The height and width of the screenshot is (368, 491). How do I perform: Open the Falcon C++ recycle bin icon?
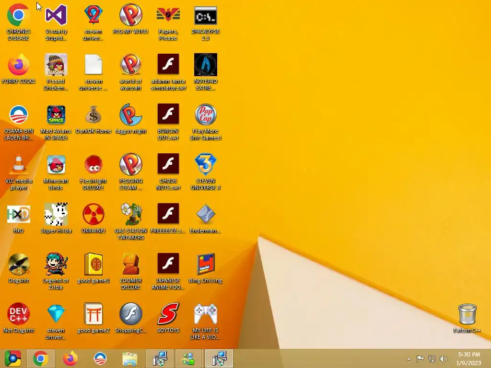tap(467, 318)
